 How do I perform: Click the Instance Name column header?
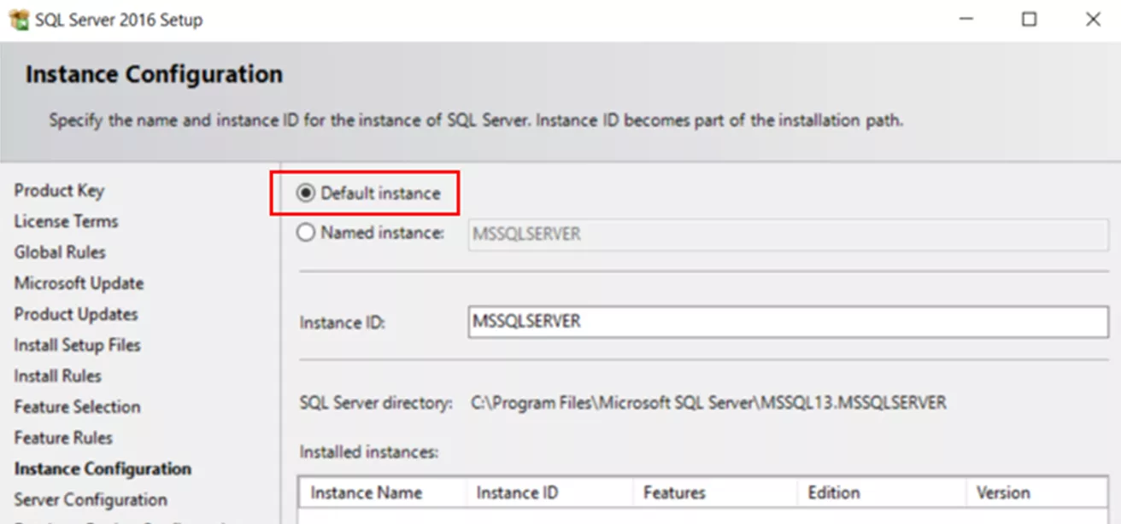click(383, 492)
